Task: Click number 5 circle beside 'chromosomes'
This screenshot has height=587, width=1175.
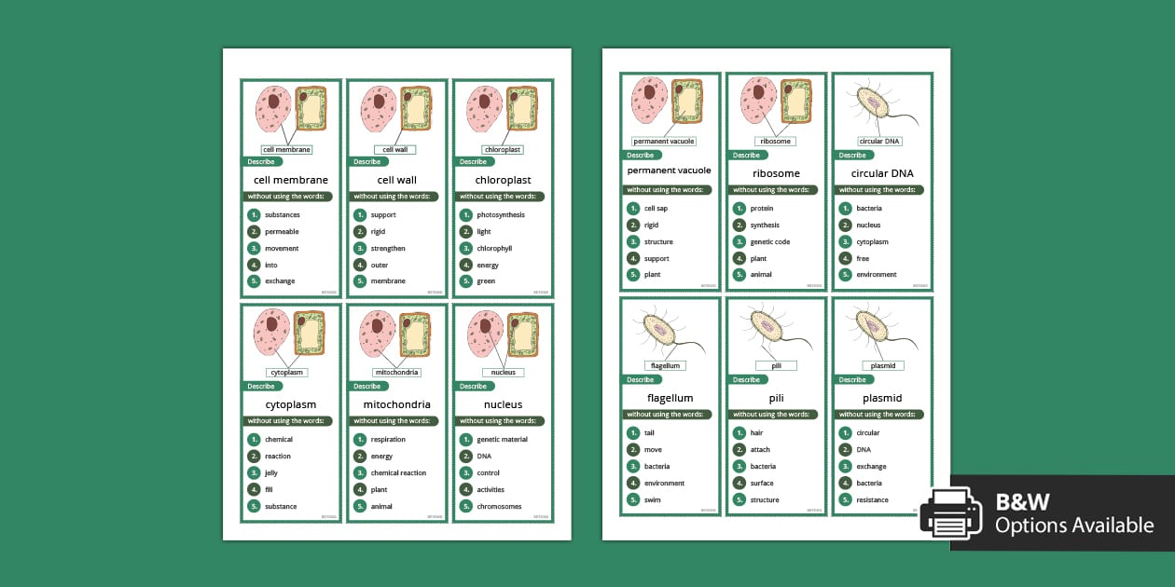Action: coord(465,507)
